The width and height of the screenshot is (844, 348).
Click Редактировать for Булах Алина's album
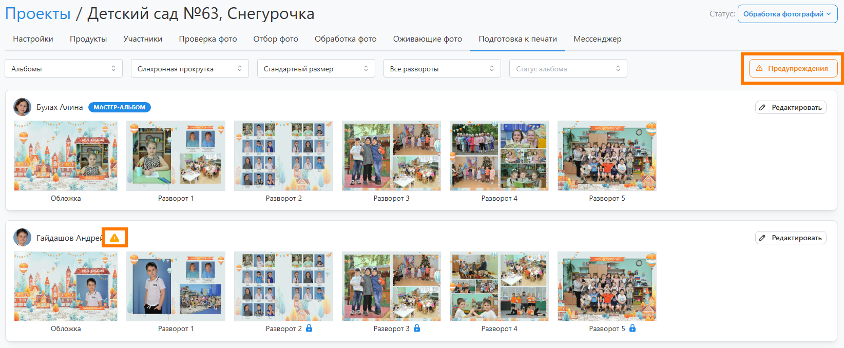[791, 107]
